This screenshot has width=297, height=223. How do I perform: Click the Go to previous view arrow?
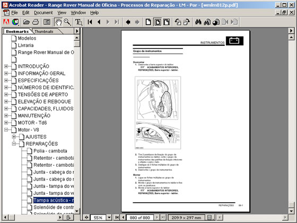click(x=128, y=22)
